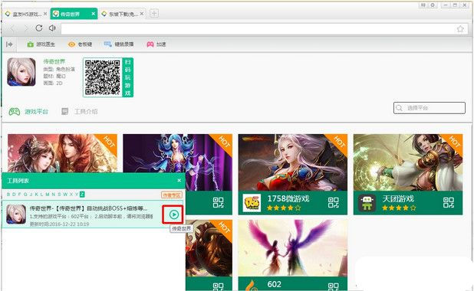Close the 盛友H5游戏 tab
The image size is (474, 291).
[x=45, y=14]
